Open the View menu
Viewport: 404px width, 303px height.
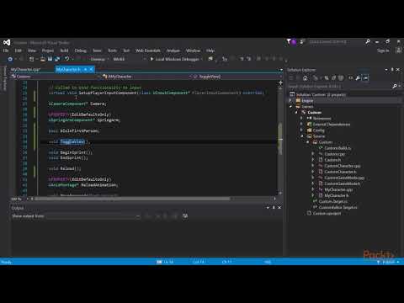(32, 50)
